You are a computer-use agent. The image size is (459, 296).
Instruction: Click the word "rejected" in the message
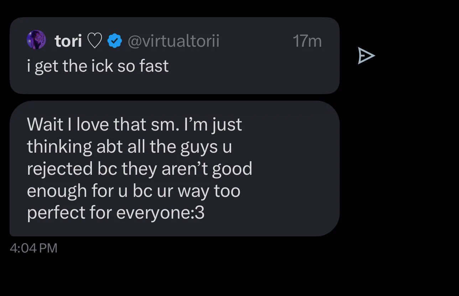click(x=59, y=169)
